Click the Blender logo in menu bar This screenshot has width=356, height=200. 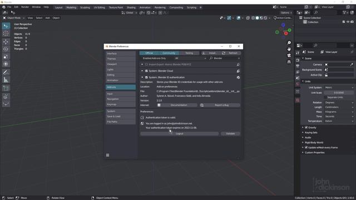[4, 7]
